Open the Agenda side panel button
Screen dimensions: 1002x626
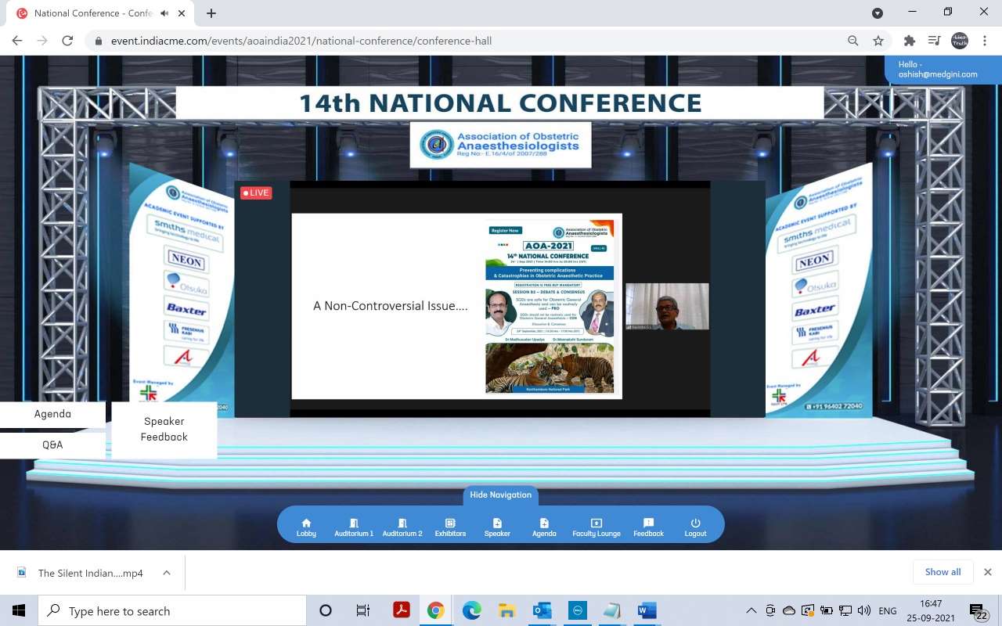tap(52, 414)
